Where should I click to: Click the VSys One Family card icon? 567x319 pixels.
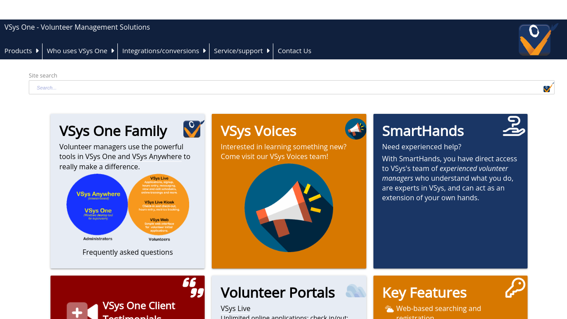[x=194, y=129]
